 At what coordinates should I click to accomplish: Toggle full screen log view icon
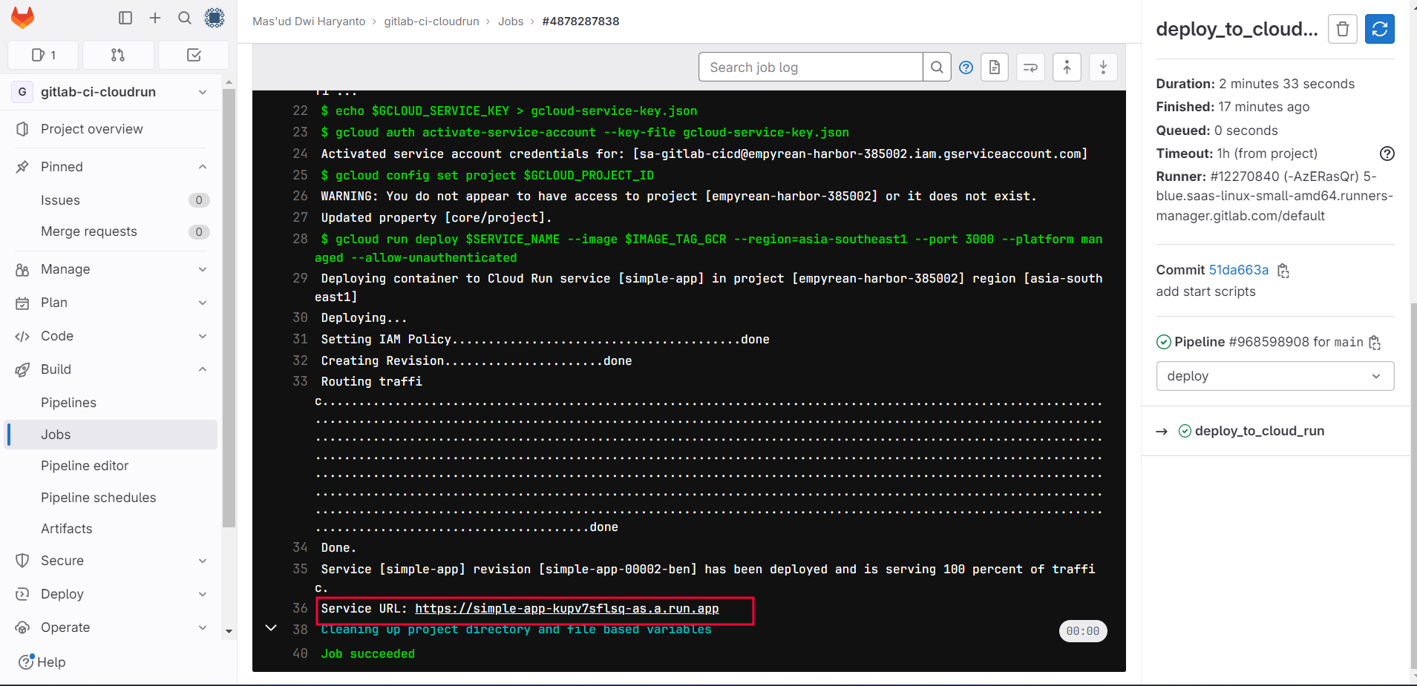[x=1030, y=67]
